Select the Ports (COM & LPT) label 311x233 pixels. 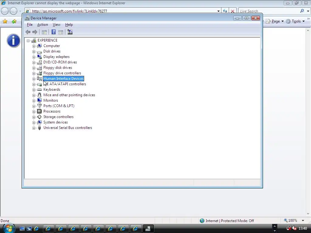point(59,106)
